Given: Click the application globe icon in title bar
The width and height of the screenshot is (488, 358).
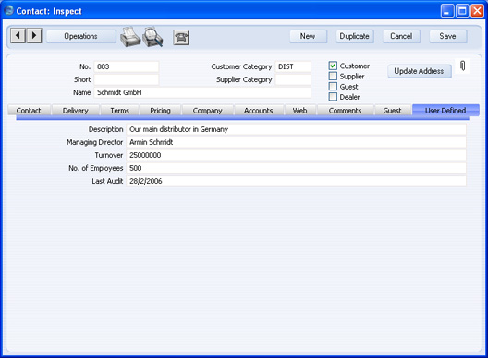Looking at the screenshot, I should [x=8, y=10].
